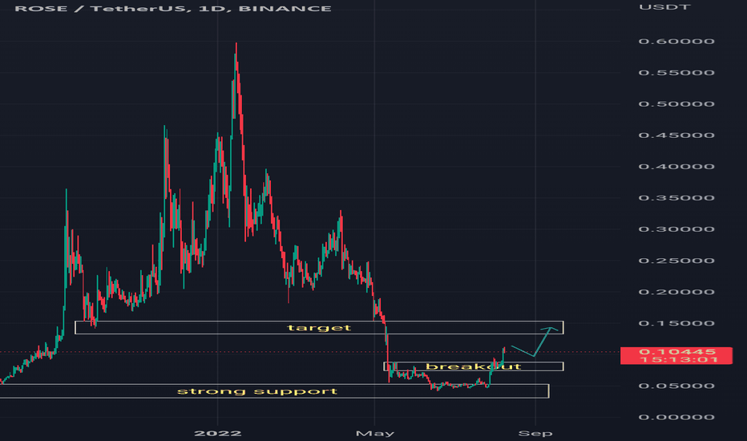Select the "strong support" zone label
The height and width of the screenshot is (441, 747).
click(257, 391)
